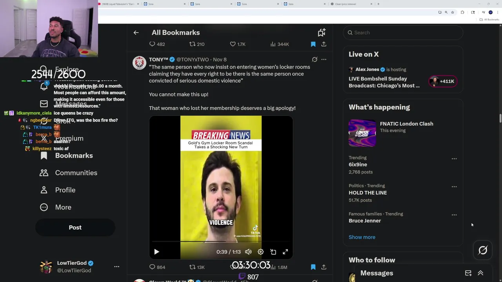Remove bookmark on the 344K views post

click(313, 44)
